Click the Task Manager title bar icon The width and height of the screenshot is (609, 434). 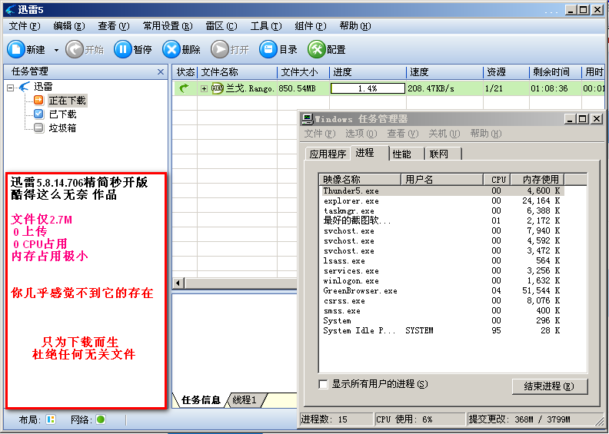click(x=308, y=119)
